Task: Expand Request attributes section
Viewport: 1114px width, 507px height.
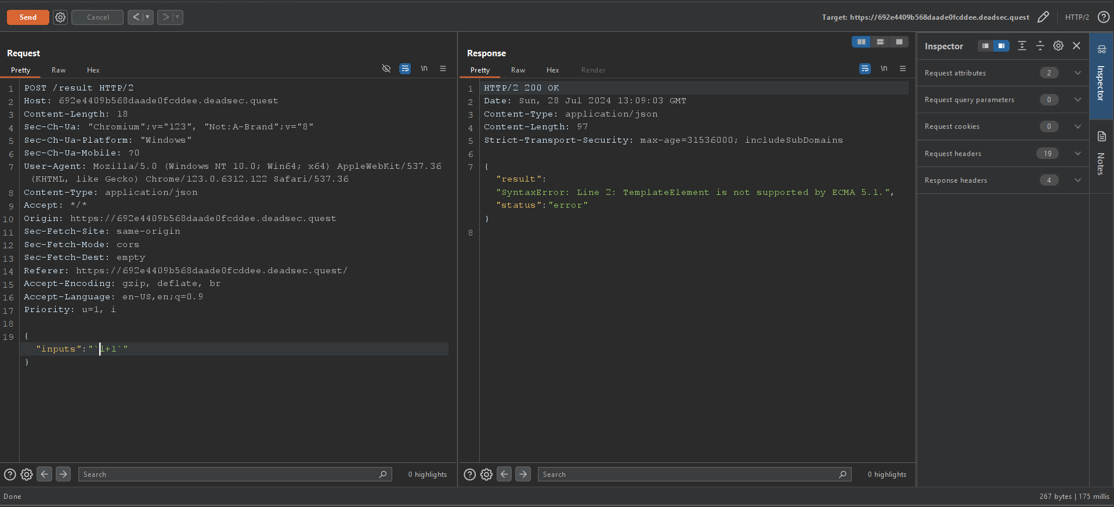Action: click(1077, 73)
